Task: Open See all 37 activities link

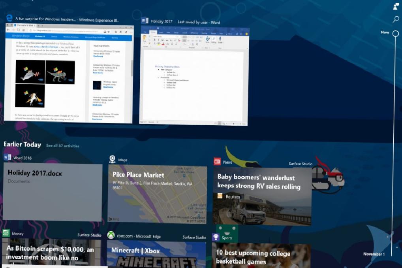Action: (x=62, y=146)
